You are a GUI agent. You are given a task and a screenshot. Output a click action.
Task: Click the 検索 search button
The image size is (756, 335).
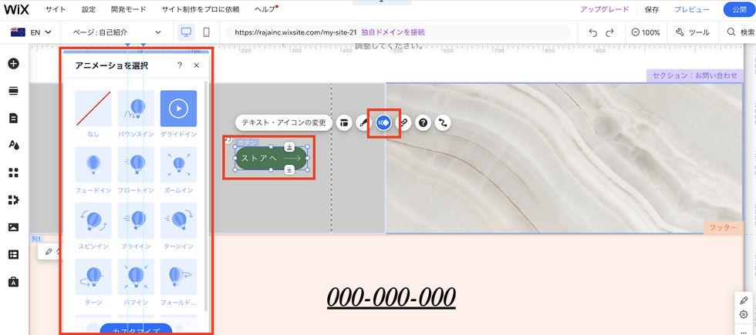[x=741, y=32]
